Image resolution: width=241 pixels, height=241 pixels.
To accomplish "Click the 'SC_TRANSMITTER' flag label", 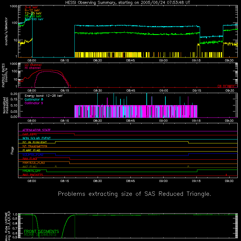I will (x=35, y=146).
